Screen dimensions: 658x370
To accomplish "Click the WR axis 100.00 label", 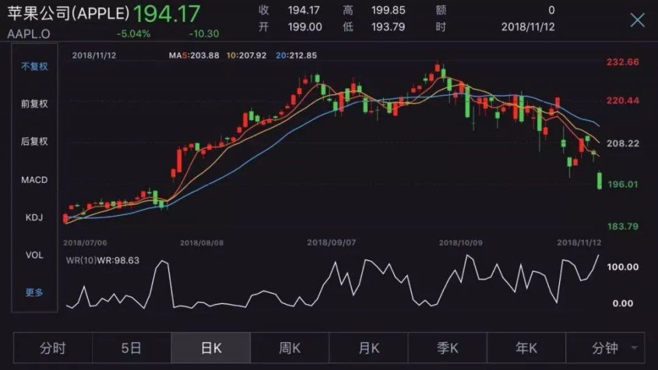I will [623, 267].
